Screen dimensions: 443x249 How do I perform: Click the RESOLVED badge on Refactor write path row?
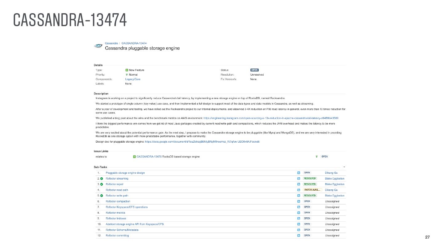click(x=310, y=196)
